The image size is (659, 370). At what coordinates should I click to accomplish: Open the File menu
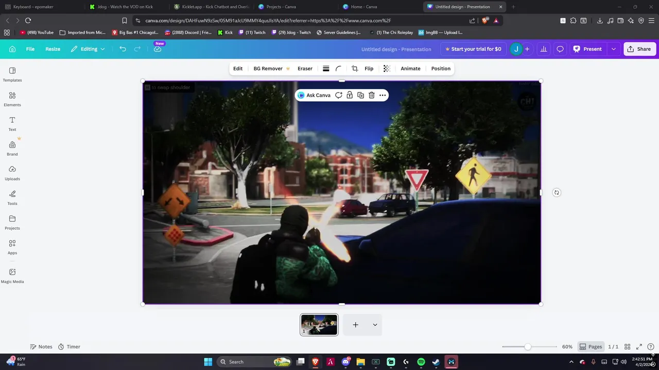(30, 49)
